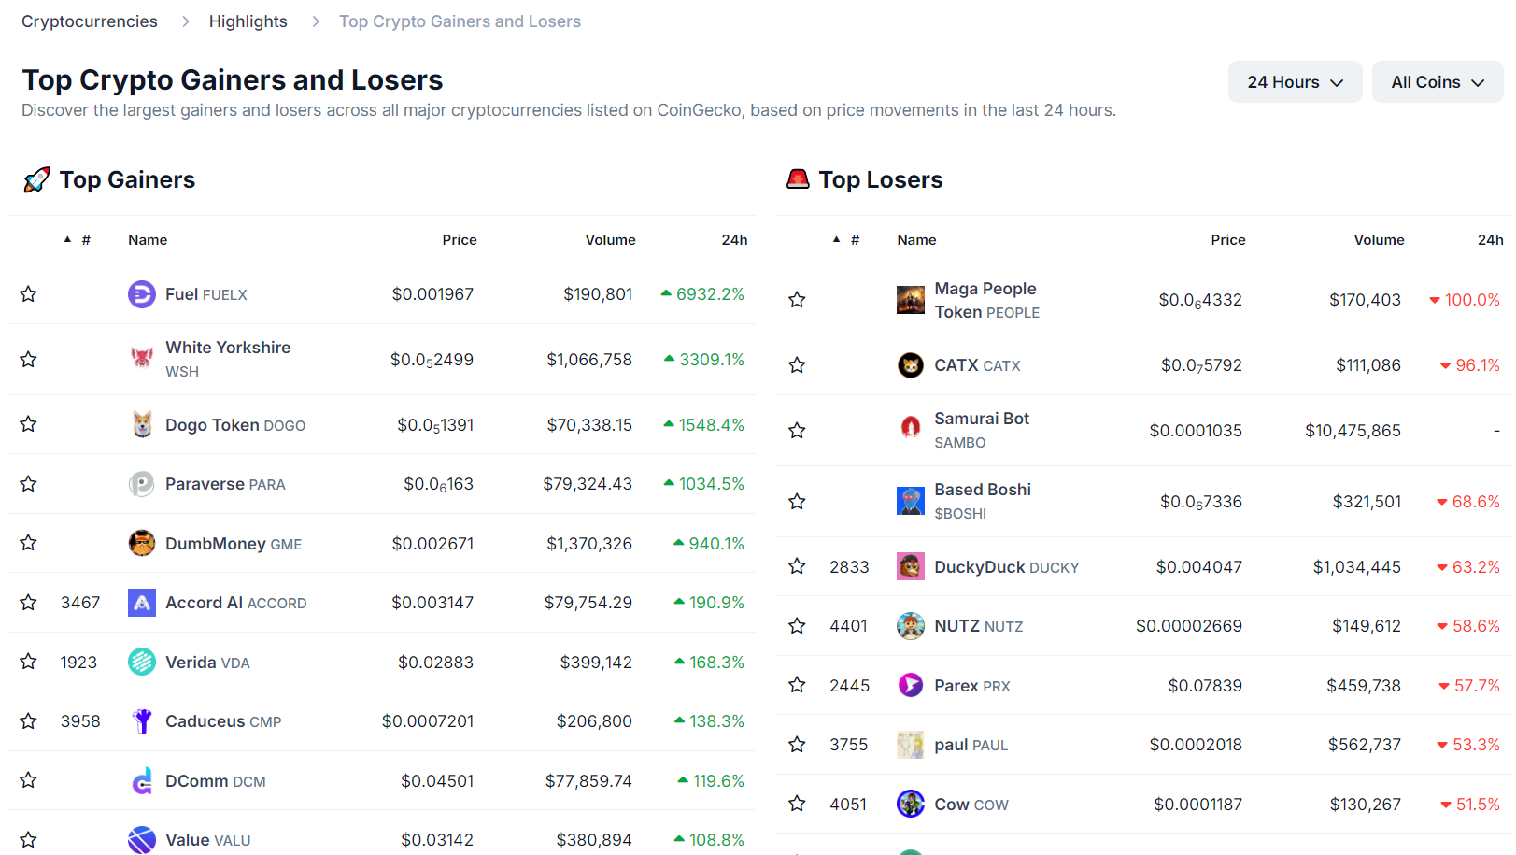Viewport: 1516px width, 855px height.
Task: Open the 24 Hours timeframe dropdown
Action: [1295, 82]
